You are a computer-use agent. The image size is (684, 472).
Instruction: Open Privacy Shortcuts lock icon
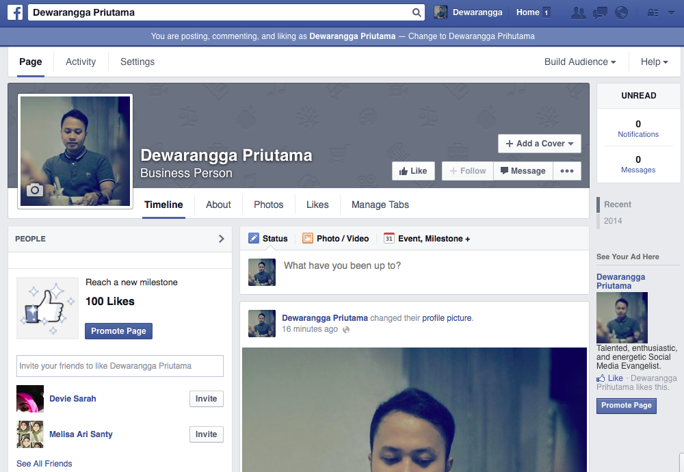pyautogui.click(x=653, y=12)
